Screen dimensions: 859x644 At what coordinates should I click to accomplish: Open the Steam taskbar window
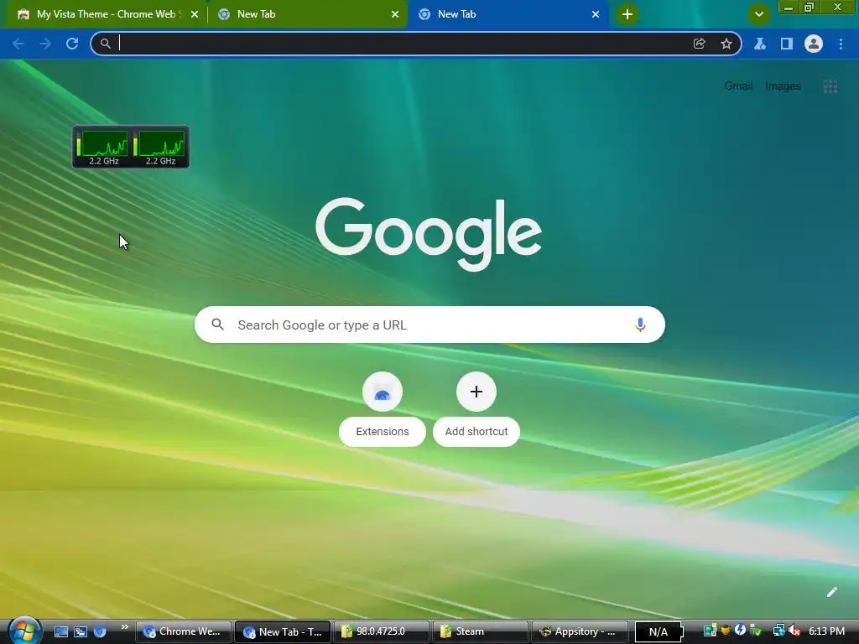481,631
